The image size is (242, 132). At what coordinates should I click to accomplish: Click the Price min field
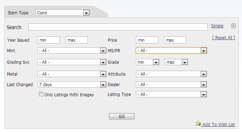[x=147, y=40]
